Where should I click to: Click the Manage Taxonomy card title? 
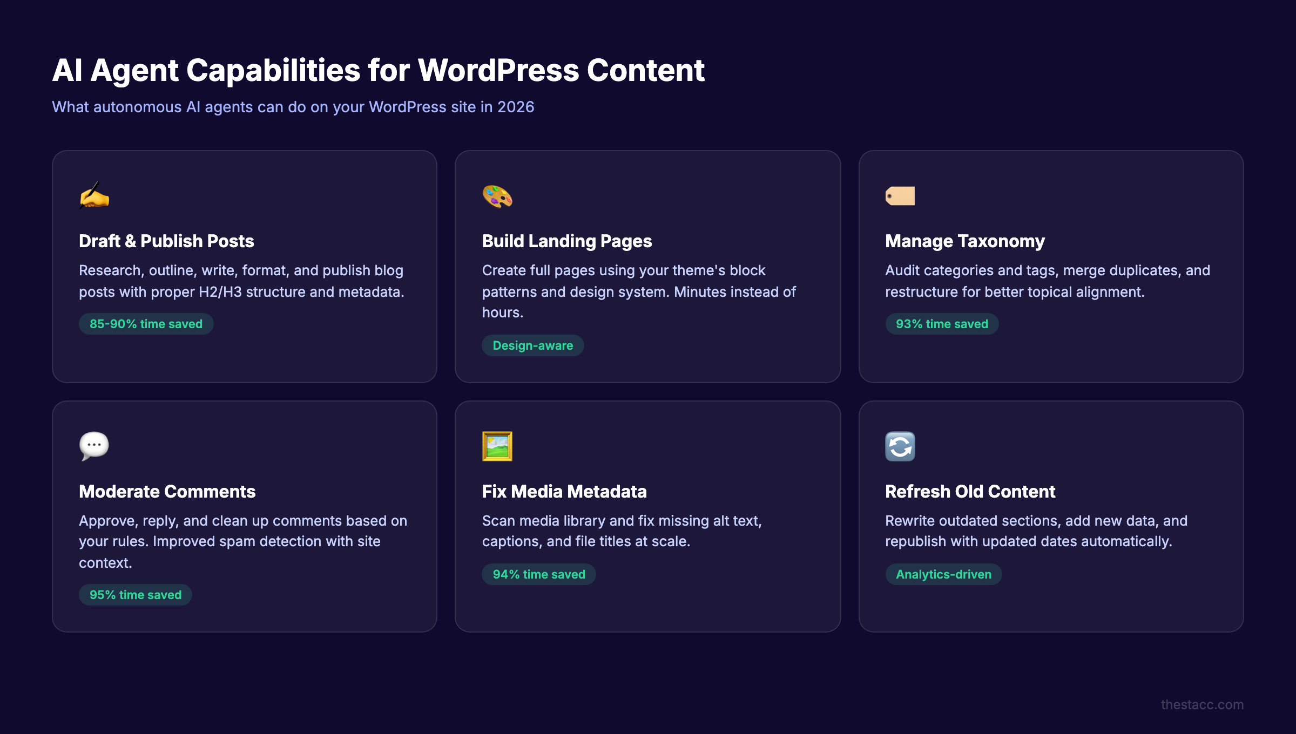[964, 241]
